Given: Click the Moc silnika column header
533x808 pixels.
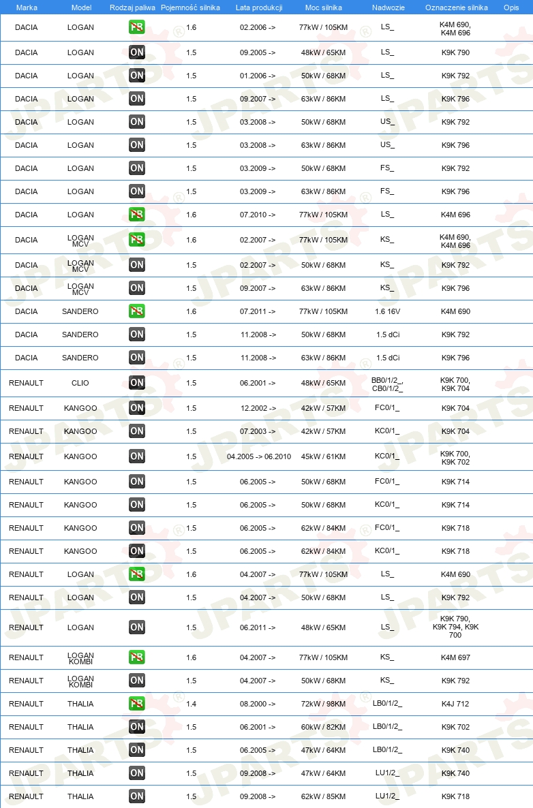Looking at the screenshot, I should (323, 7).
